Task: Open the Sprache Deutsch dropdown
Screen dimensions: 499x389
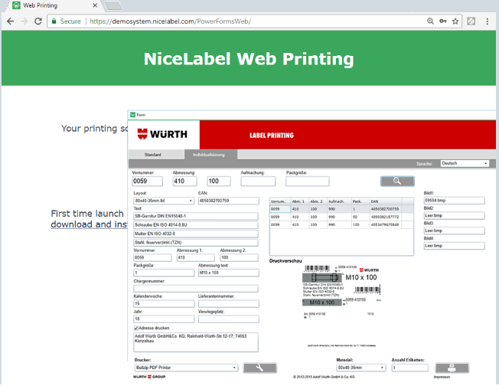Action: 465,163
